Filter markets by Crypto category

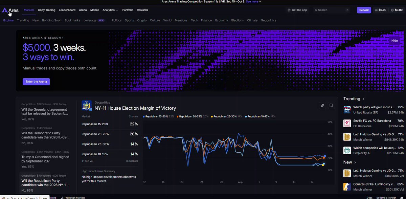[x=142, y=20]
